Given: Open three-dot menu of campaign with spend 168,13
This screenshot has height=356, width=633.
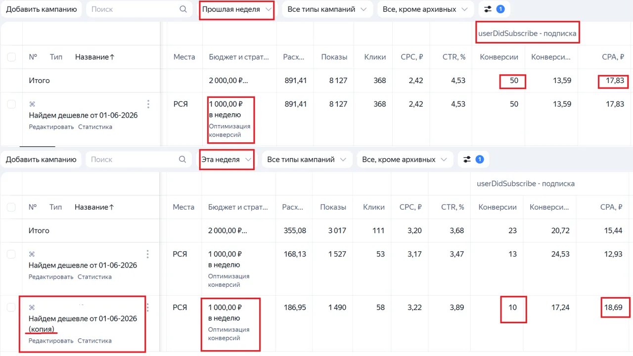Looking at the screenshot, I should pos(147,254).
